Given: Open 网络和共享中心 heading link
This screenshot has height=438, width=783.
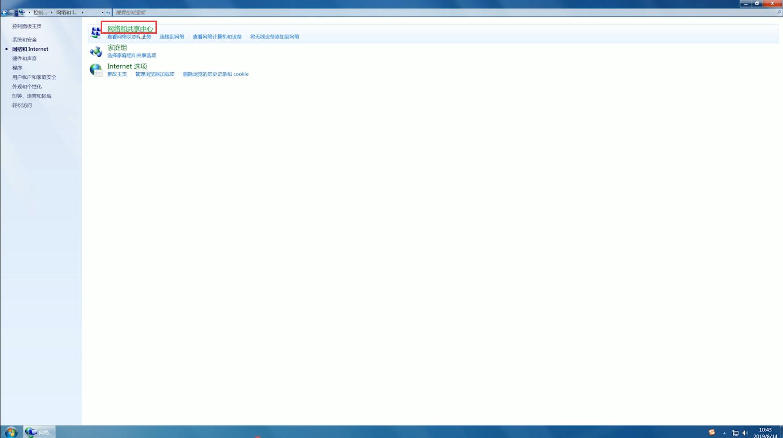Looking at the screenshot, I should 130,29.
